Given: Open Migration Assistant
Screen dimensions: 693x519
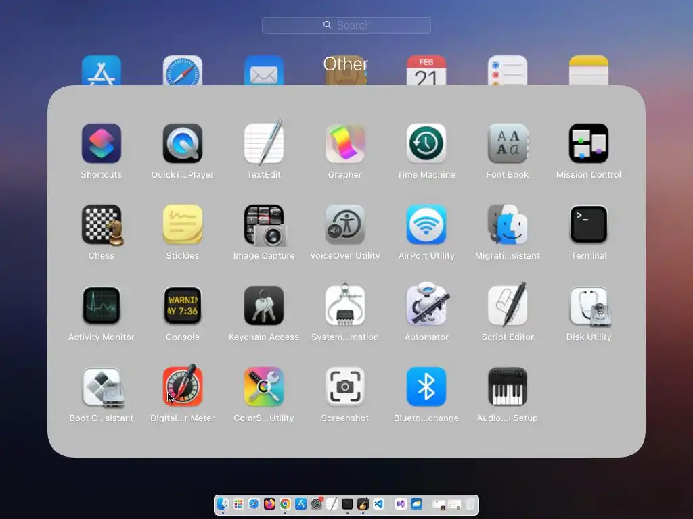Looking at the screenshot, I should [508, 224].
